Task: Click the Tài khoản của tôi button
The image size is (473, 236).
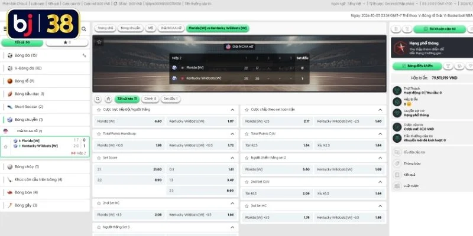Action: click(x=440, y=29)
